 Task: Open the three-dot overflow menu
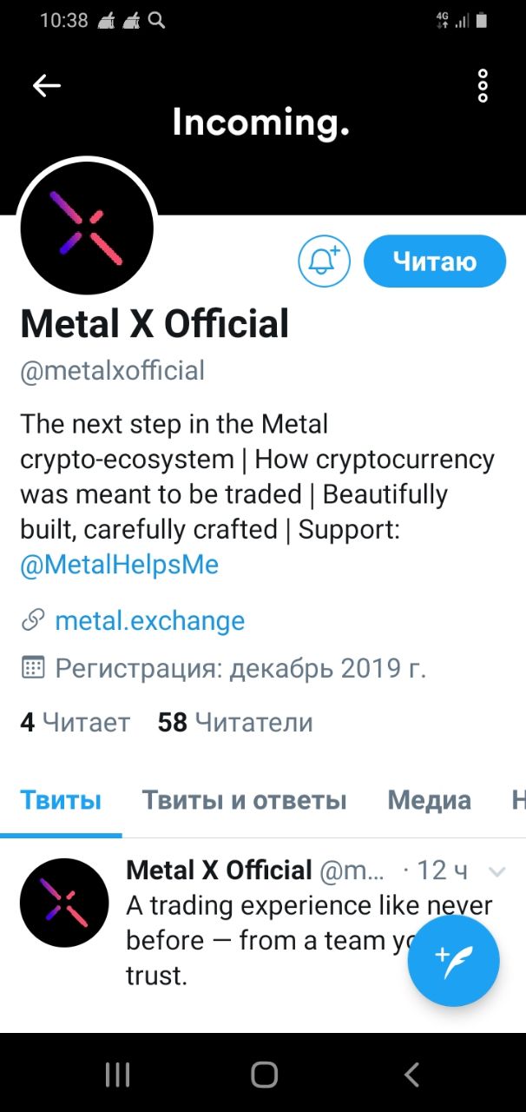click(483, 86)
